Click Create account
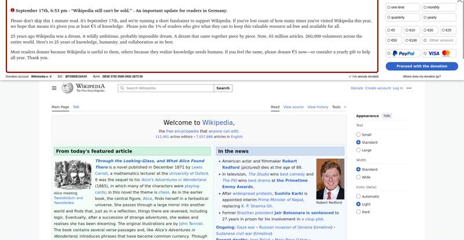The width and height of the screenshot is (464, 240). coord(378,88)
